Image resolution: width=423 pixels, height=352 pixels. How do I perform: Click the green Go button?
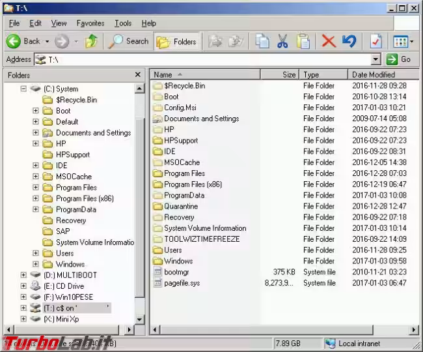pyautogui.click(x=398, y=59)
